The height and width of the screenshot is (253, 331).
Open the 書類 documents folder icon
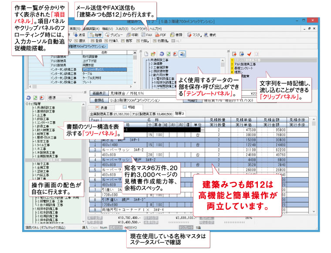pos(176,35)
